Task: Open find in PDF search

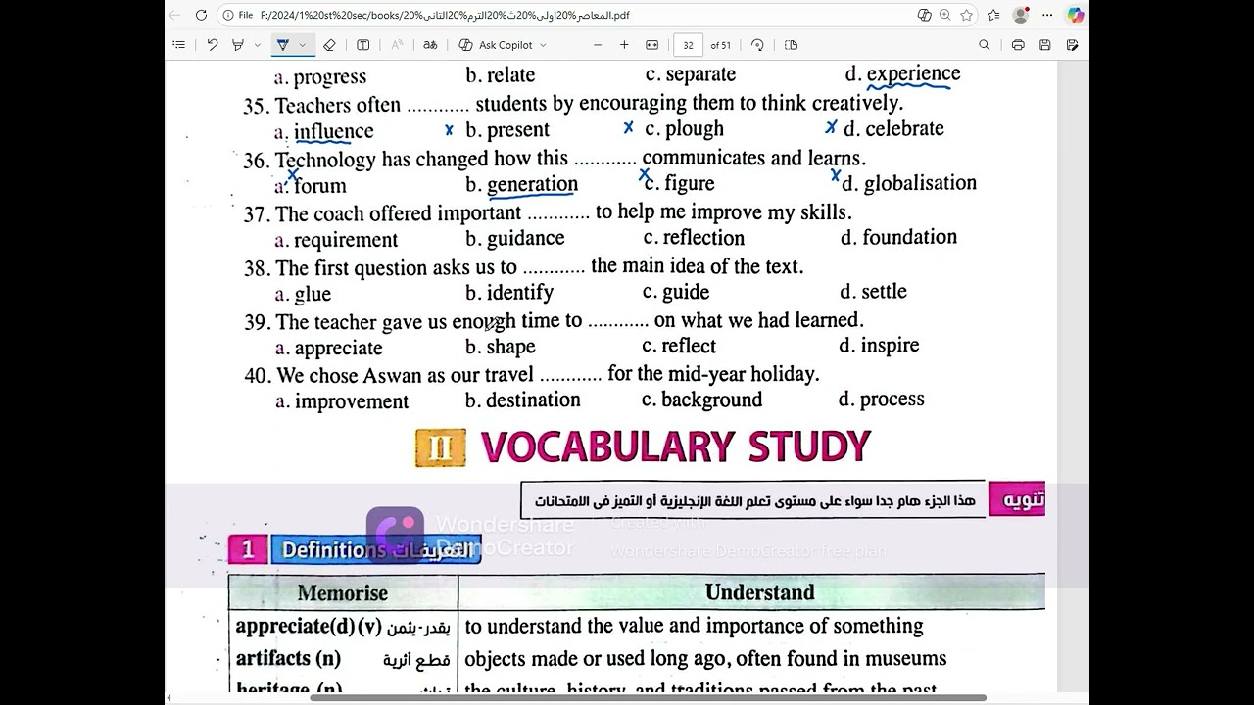Action: click(985, 45)
